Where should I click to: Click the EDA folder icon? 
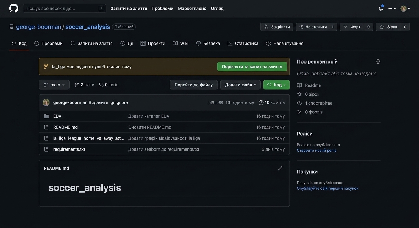[46, 116]
